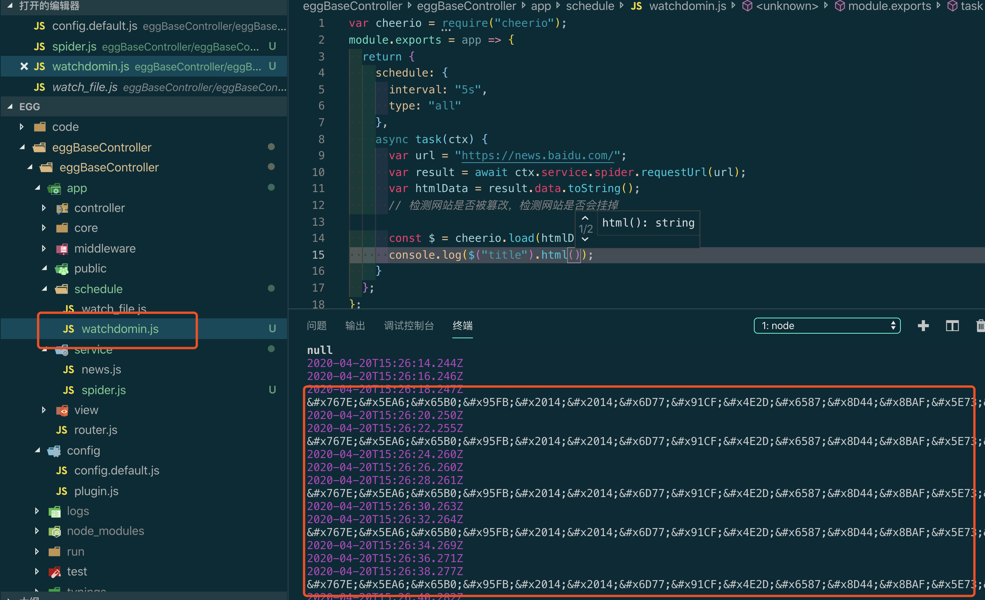The image size is (985, 600).
Task: Expand the code folder arrow
Action: (x=21, y=127)
